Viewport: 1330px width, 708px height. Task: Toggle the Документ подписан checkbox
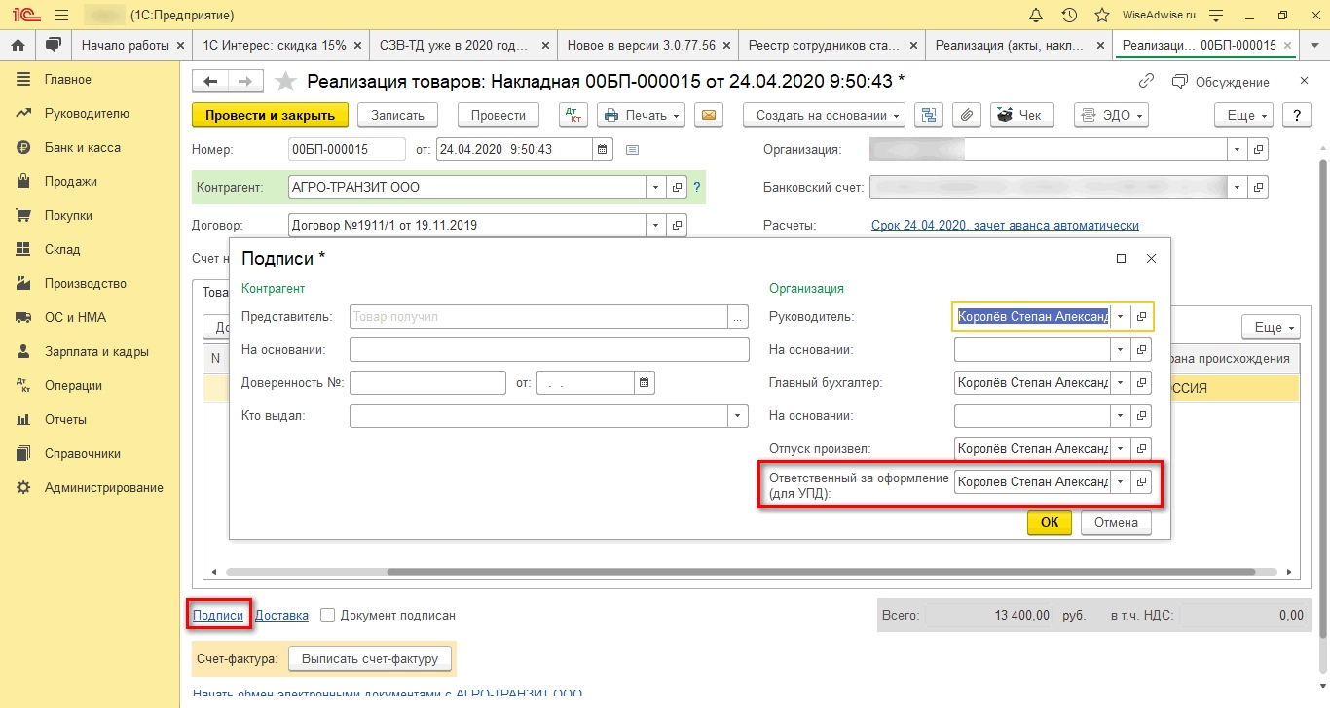(328, 615)
